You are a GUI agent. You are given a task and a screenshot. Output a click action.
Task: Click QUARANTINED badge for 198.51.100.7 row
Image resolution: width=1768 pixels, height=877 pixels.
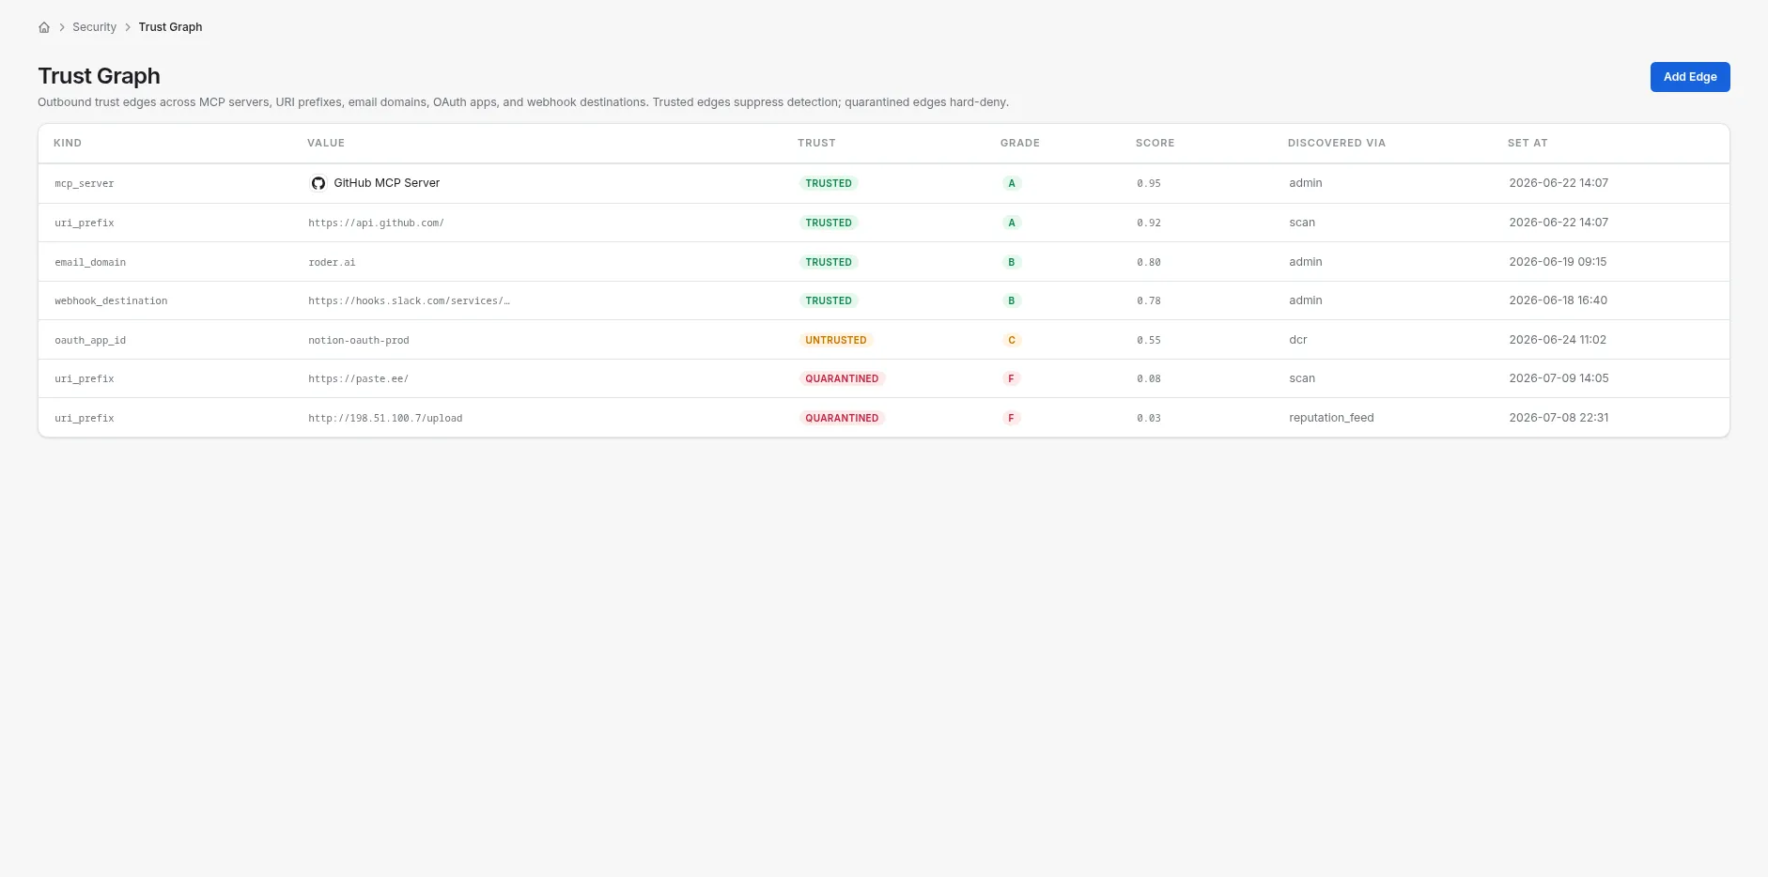tap(842, 418)
